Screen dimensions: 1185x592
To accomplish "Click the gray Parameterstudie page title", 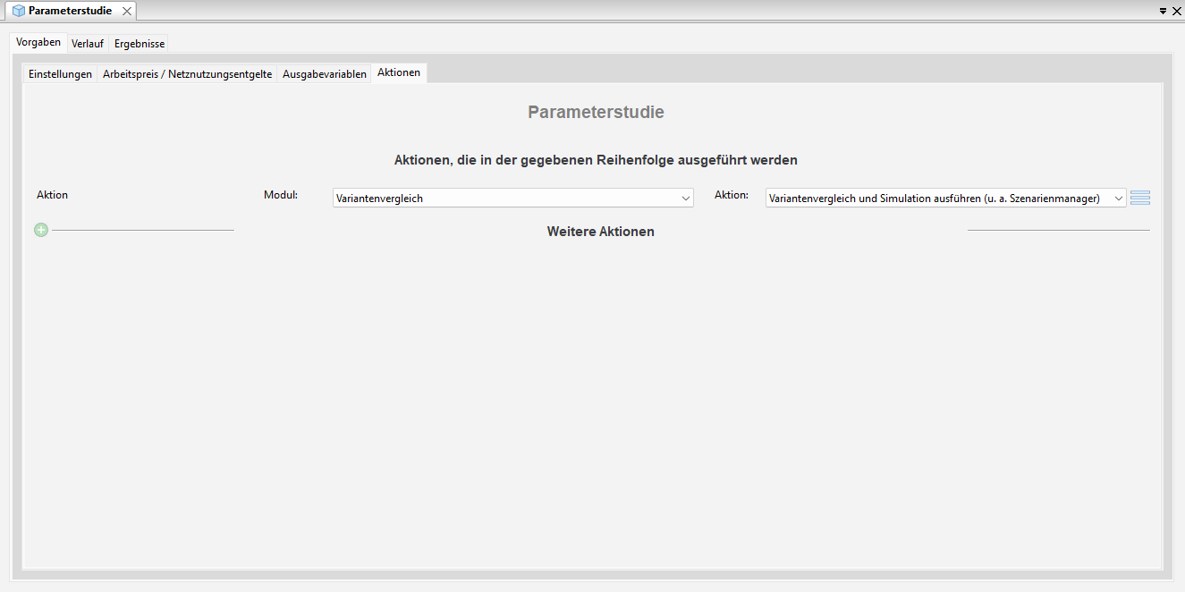I will click(x=596, y=113).
